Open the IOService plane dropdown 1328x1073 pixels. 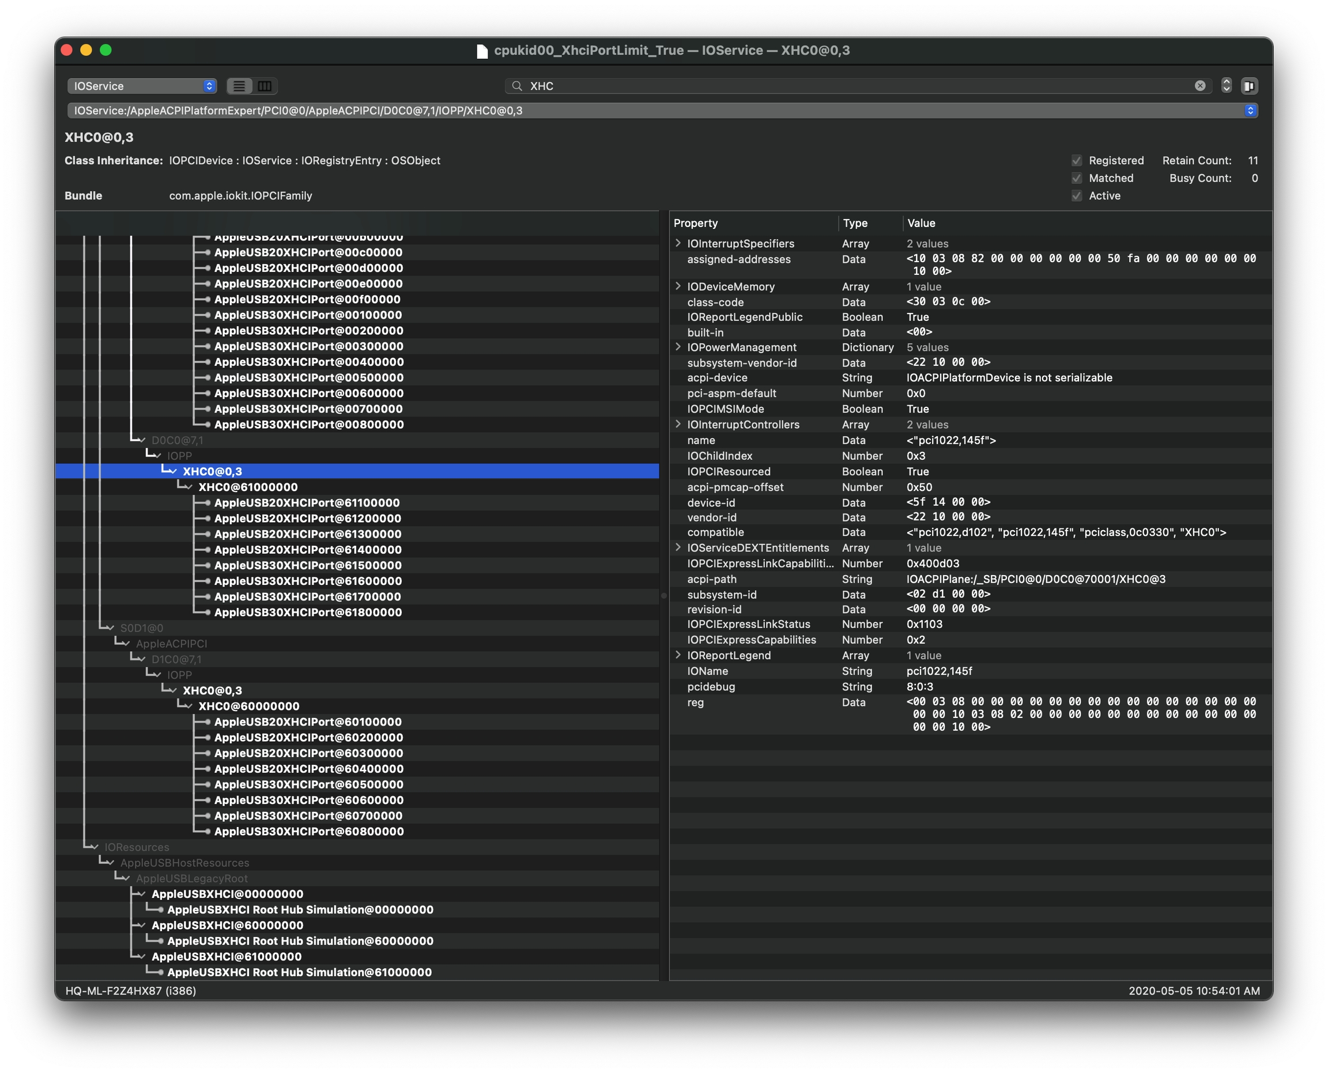tap(142, 86)
